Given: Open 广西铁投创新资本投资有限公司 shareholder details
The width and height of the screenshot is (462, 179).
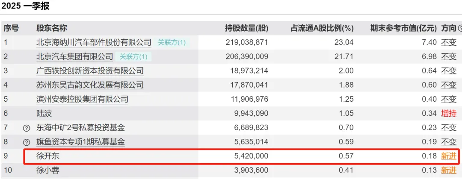Looking at the screenshot, I should pyautogui.click(x=90, y=71).
